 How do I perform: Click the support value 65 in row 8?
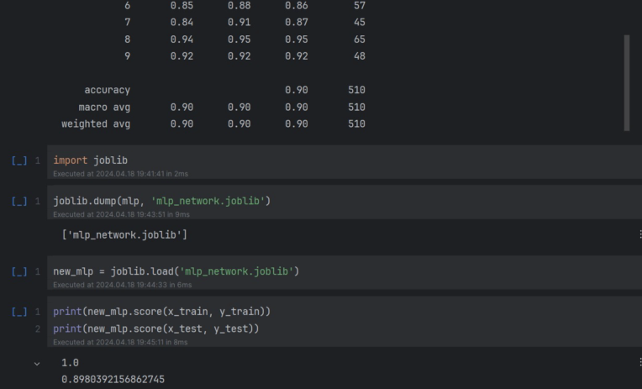pyautogui.click(x=360, y=39)
